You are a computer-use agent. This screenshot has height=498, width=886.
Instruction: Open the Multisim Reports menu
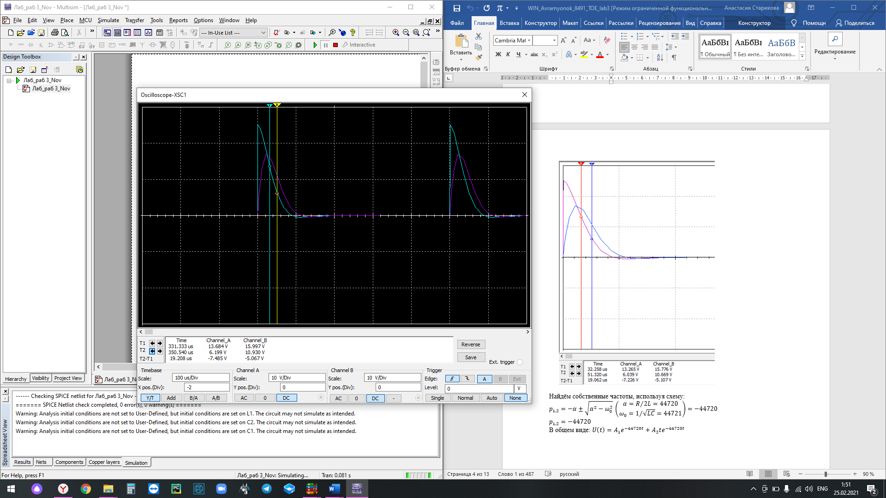click(x=178, y=20)
